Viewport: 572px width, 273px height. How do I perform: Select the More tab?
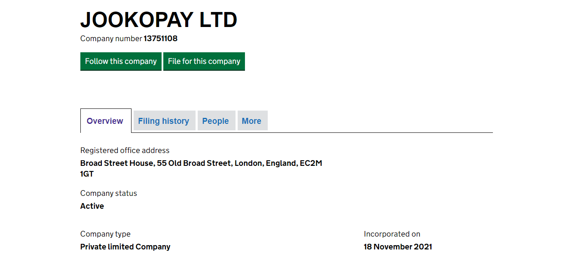[x=251, y=121]
